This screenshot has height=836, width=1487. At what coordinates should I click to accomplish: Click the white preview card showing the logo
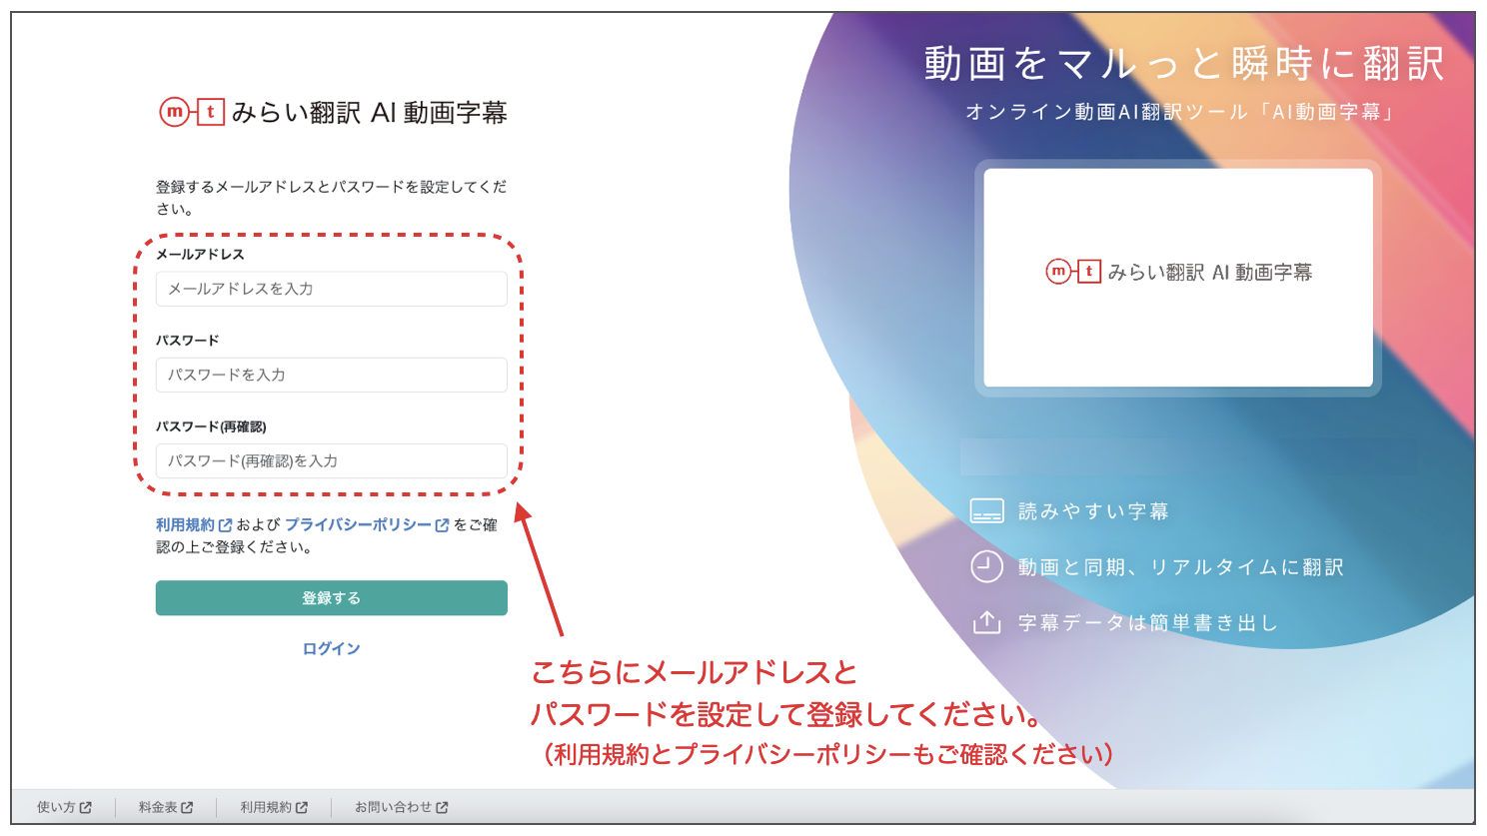tap(1178, 278)
